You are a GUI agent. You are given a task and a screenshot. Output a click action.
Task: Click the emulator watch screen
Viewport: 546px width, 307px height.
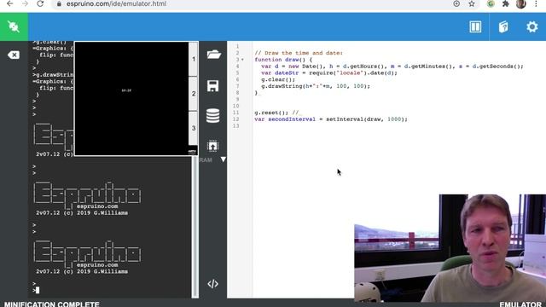pyautogui.click(x=131, y=99)
